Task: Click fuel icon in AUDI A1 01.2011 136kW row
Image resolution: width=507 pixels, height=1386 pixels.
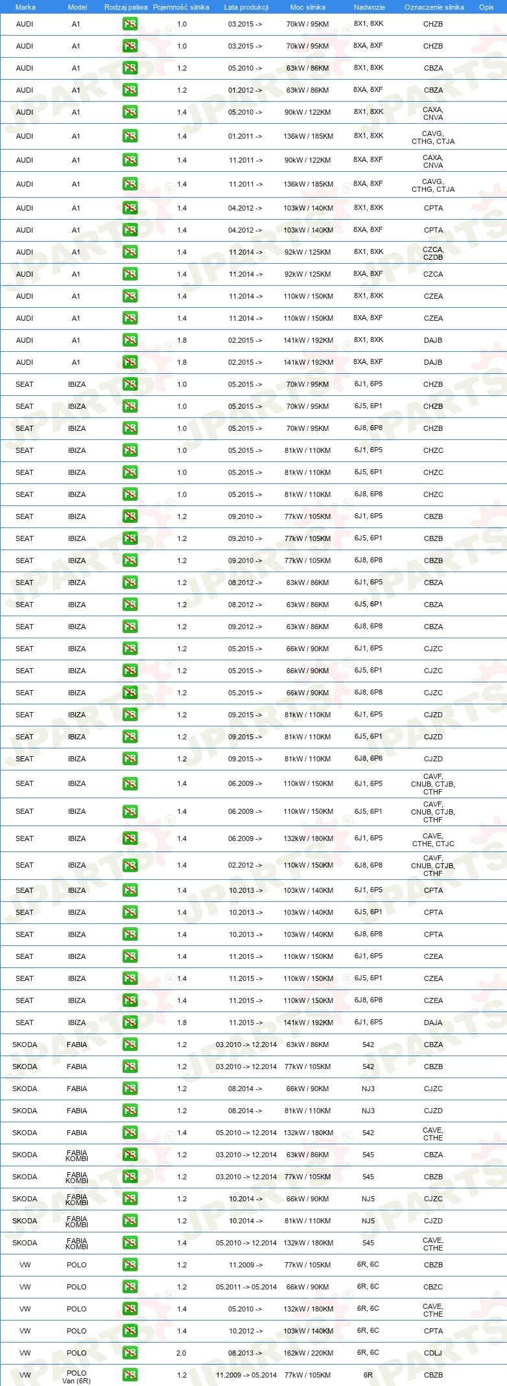Action: click(x=130, y=136)
